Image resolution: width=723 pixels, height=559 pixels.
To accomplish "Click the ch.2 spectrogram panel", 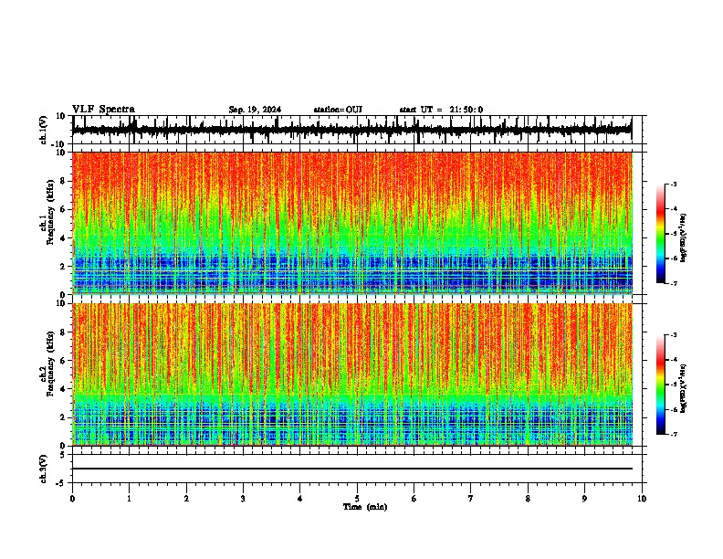I will (352, 374).
